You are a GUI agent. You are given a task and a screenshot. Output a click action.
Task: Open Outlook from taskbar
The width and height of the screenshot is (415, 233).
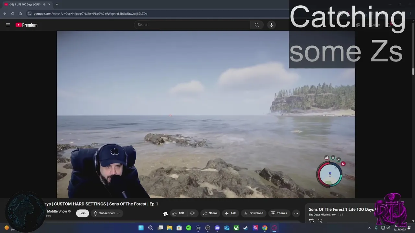(227, 228)
